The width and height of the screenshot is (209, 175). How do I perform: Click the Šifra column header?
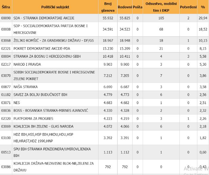(6, 7)
